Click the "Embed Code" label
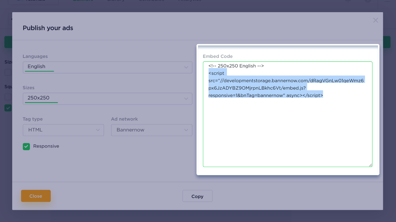396x222 pixels. [218, 56]
